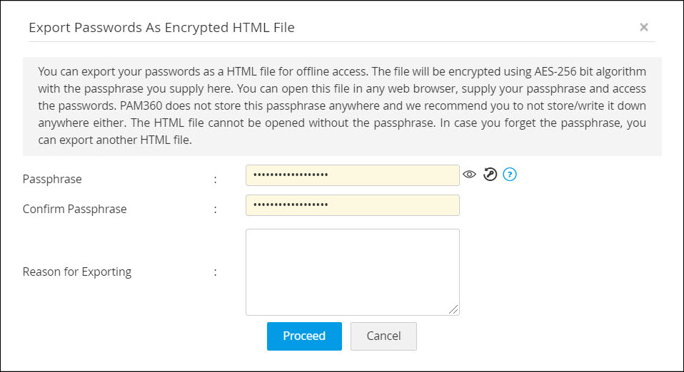Viewport: 684px width, 372px height.
Task: Click the colon beside Confirm Passphrase
Action: tap(215, 210)
